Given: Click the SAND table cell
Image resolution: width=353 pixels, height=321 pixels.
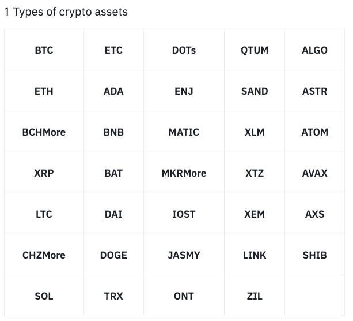Looking at the screenshot, I should pyautogui.click(x=255, y=91).
